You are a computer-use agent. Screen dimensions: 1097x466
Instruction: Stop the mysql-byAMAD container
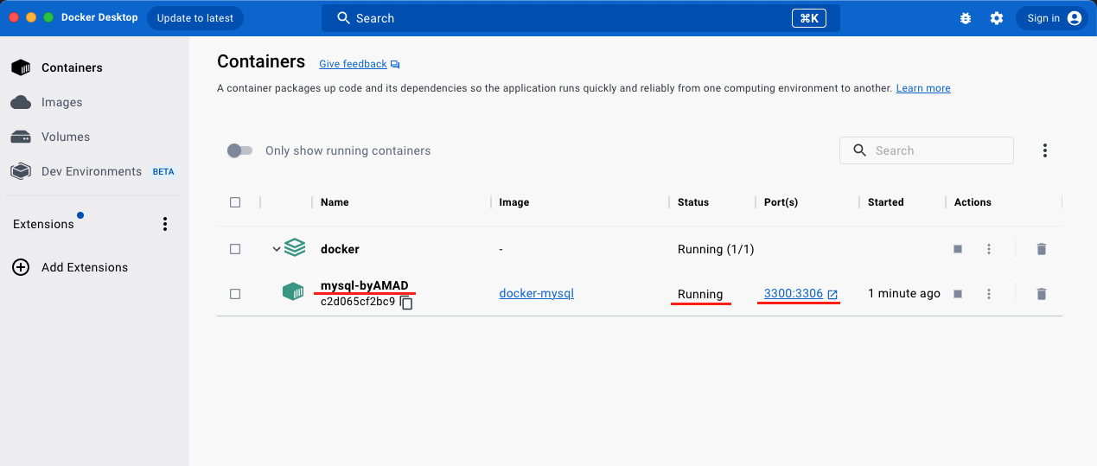point(958,294)
